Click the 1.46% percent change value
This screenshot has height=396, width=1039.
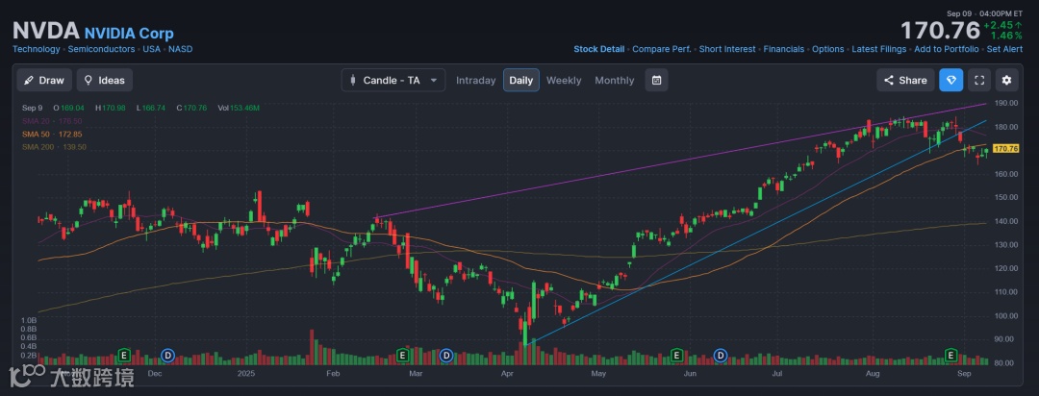point(1006,36)
